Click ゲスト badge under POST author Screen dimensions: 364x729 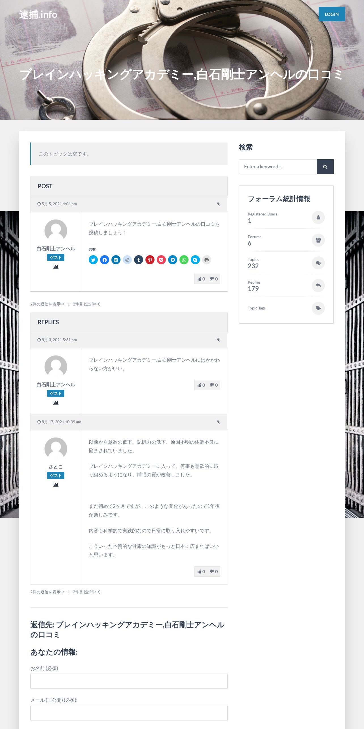(x=56, y=257)
